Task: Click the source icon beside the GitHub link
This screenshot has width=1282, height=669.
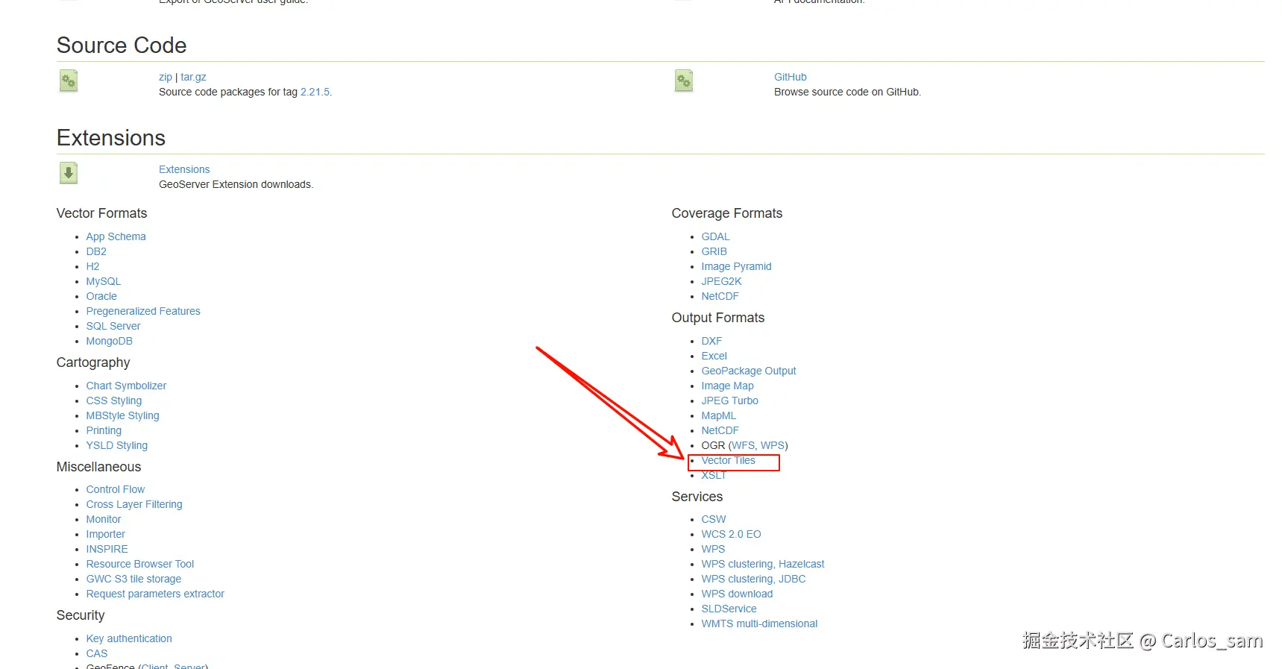Action: [684, 81]
